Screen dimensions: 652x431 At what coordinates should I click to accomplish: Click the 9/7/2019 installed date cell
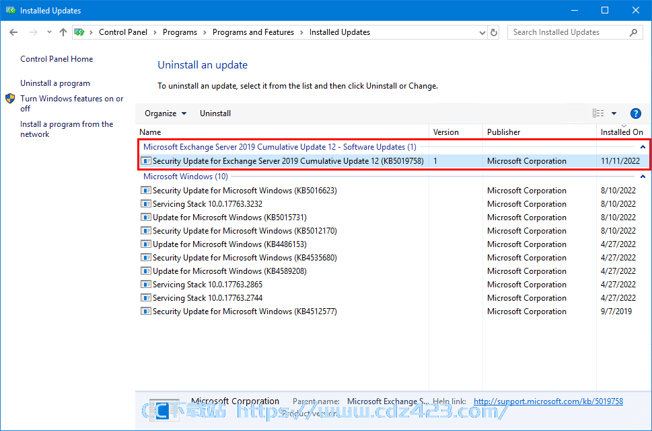616,311
